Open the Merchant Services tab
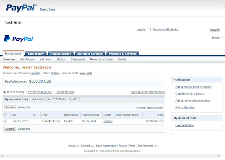The height and width of the screenshot is (160, 225). click(x=90, y=54)
